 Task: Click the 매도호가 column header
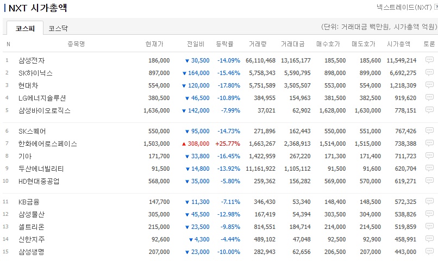(x=363, y=44)
